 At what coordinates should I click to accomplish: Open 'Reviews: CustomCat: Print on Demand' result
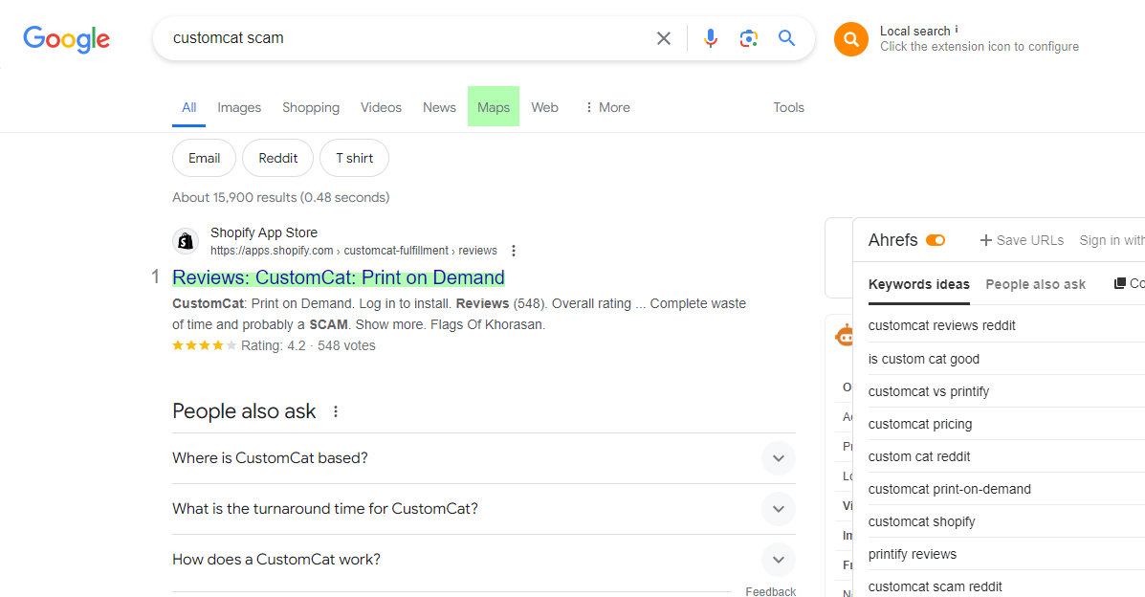tap(339, 276)
